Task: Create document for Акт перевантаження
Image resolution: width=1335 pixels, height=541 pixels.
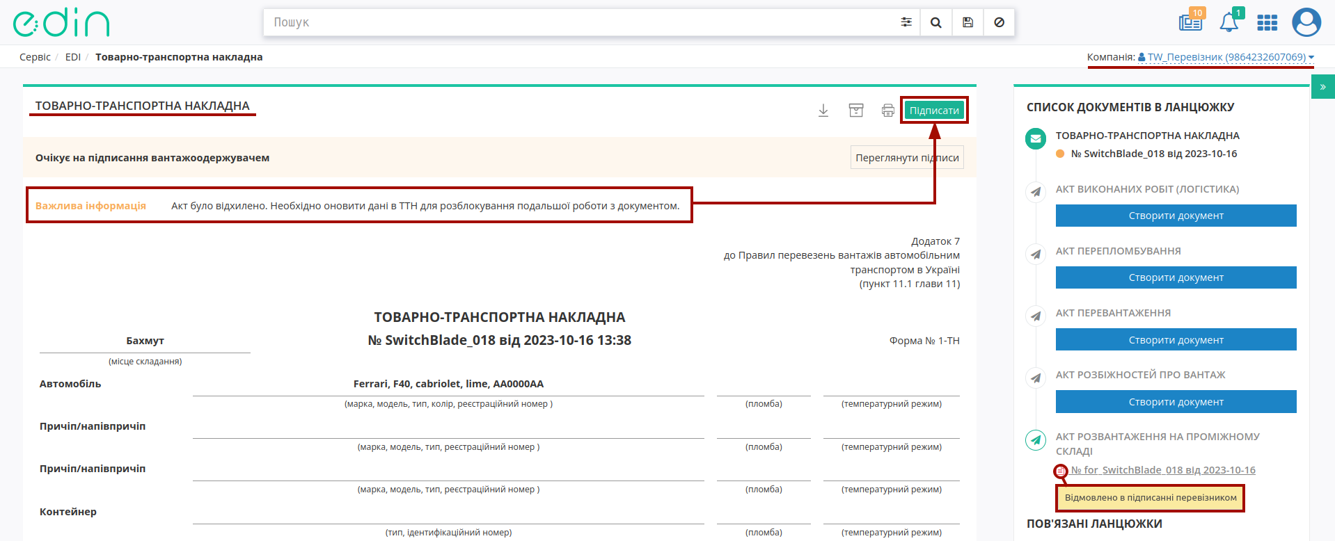Action: (1176, 339)
